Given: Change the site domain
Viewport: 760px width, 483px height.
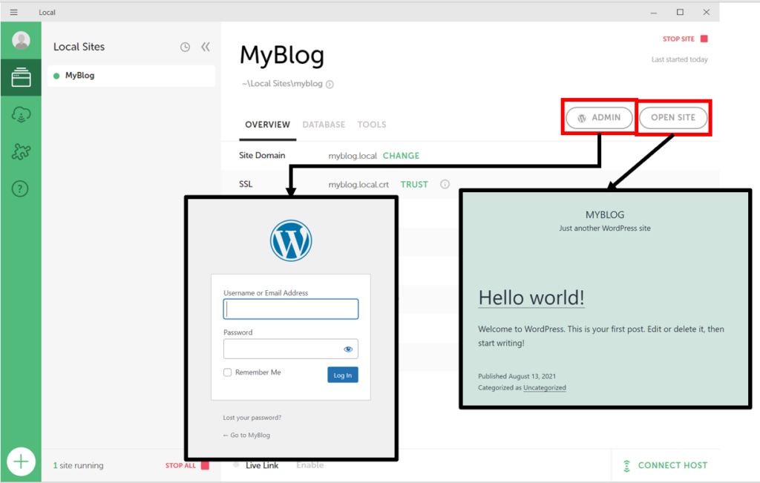Looking at the screenshot, I should point(401,156).
